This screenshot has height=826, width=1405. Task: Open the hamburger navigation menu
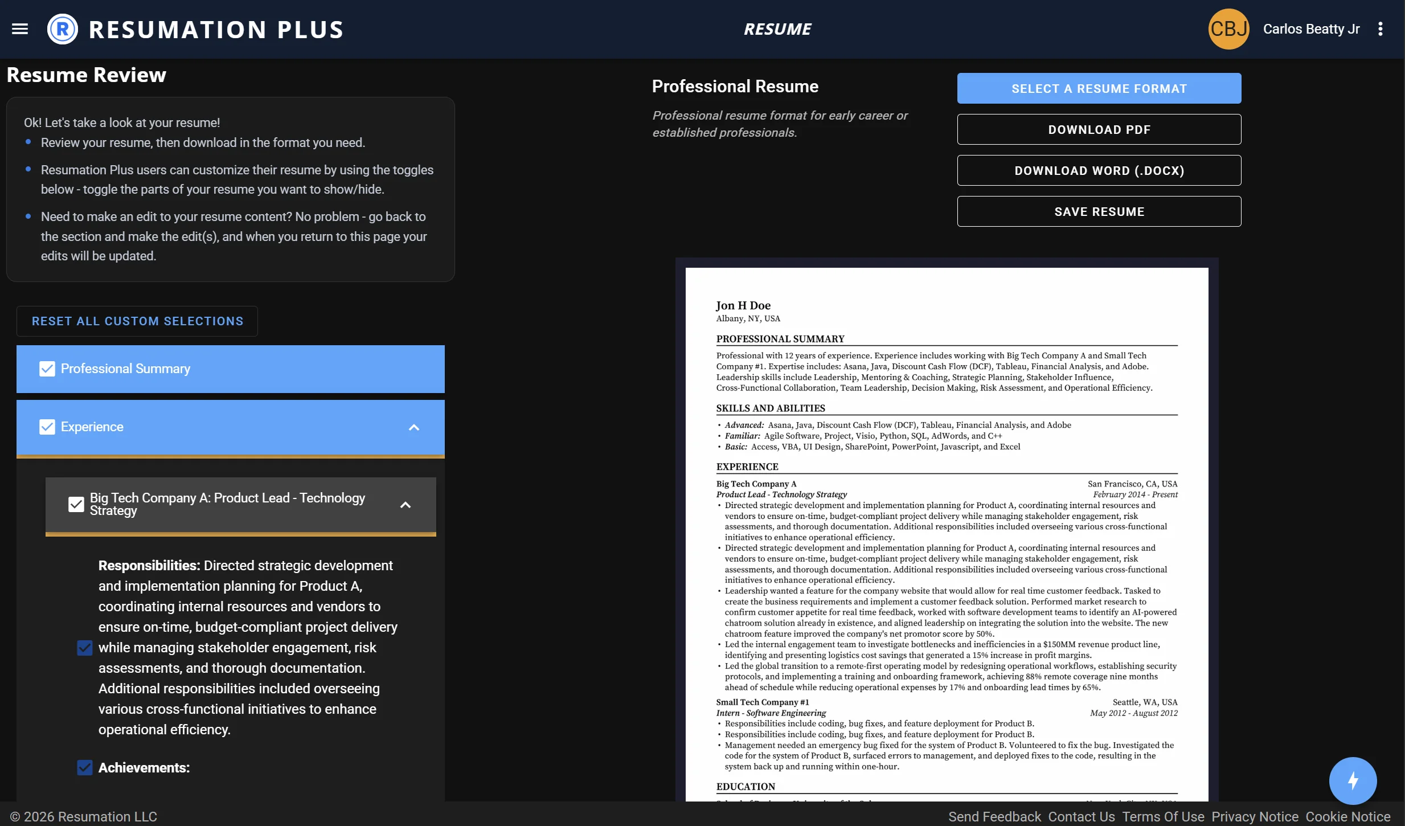[20, 29]
